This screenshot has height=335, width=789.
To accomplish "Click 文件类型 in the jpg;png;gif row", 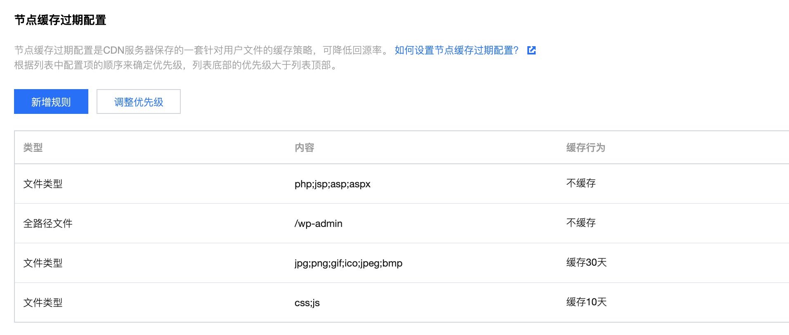I will [x=43, y=263].
